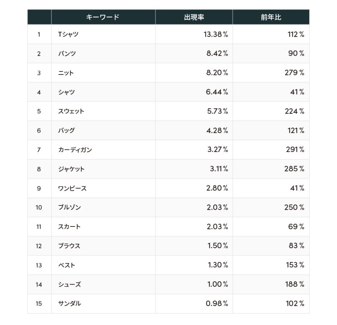The height and width of the screenshot is (325, 337).
Task: Click the ジャケット keyword cell
Action: point(71,169)
